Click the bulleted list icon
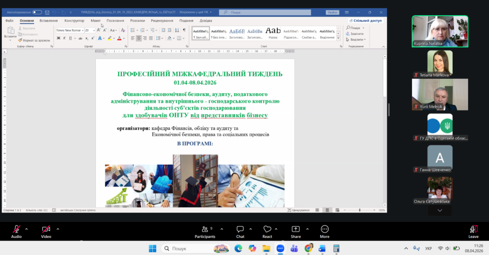 tap(133, 30)
